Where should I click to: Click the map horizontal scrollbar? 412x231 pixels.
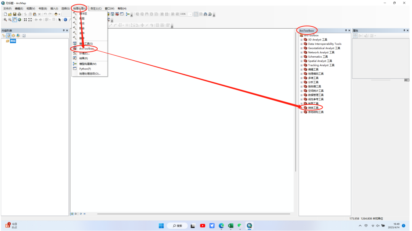[x=194, y=214]
